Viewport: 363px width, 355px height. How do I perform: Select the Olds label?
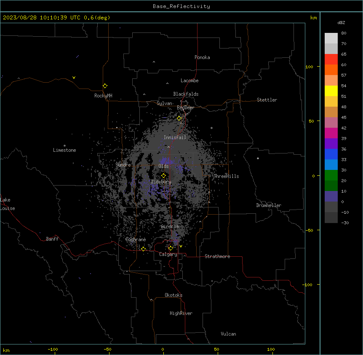click(x=163, y=166)
